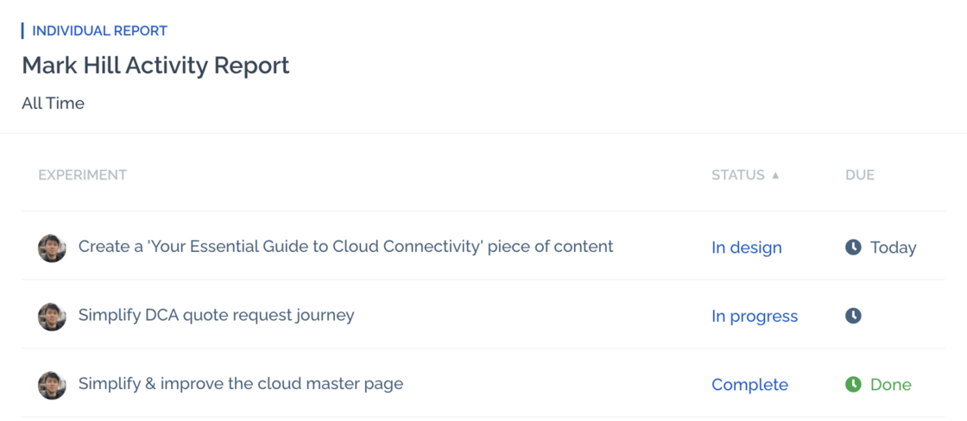Toggle the sort arrow next to STATUS
This screenshot has width=967, height=421.
coord(775,175)
